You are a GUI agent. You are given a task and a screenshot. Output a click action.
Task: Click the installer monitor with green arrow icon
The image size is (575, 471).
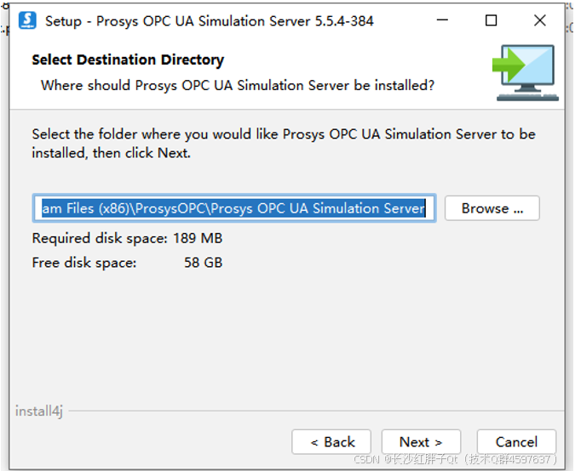[525, 73]
